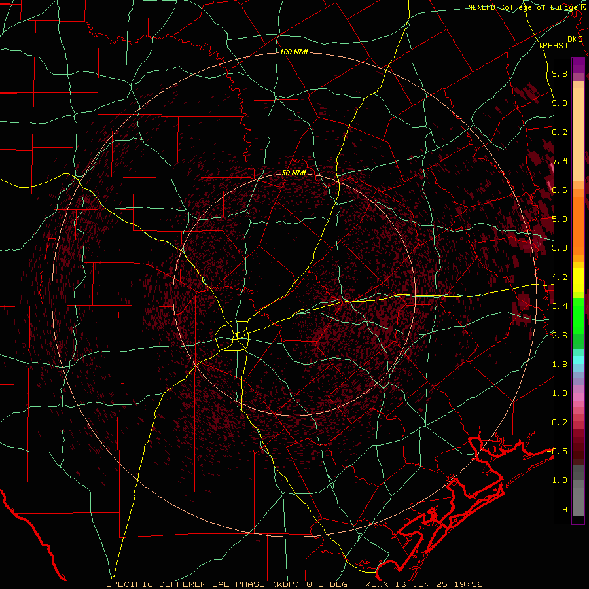The width and height of the screenshot is (589, 589).
Task: Click the "50 NMI" range ring label
Action: [x=294, y=173]
